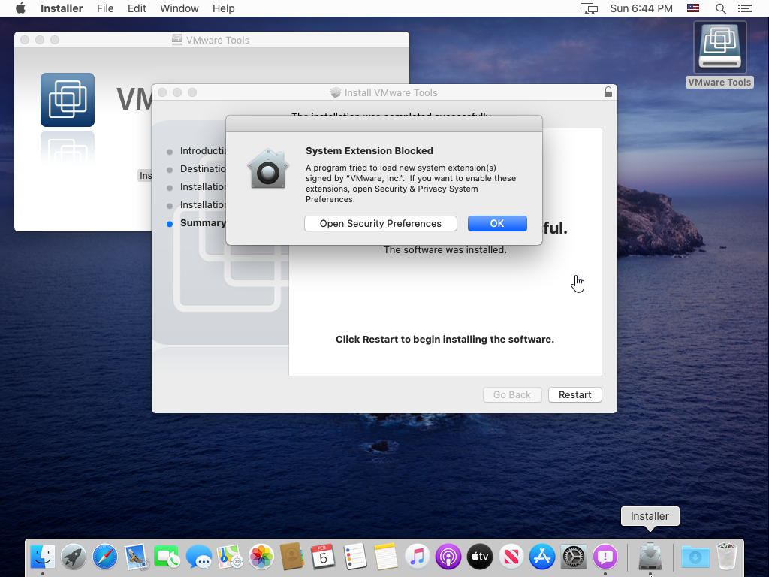Open Finder from the Dock

tap(42, 557)
